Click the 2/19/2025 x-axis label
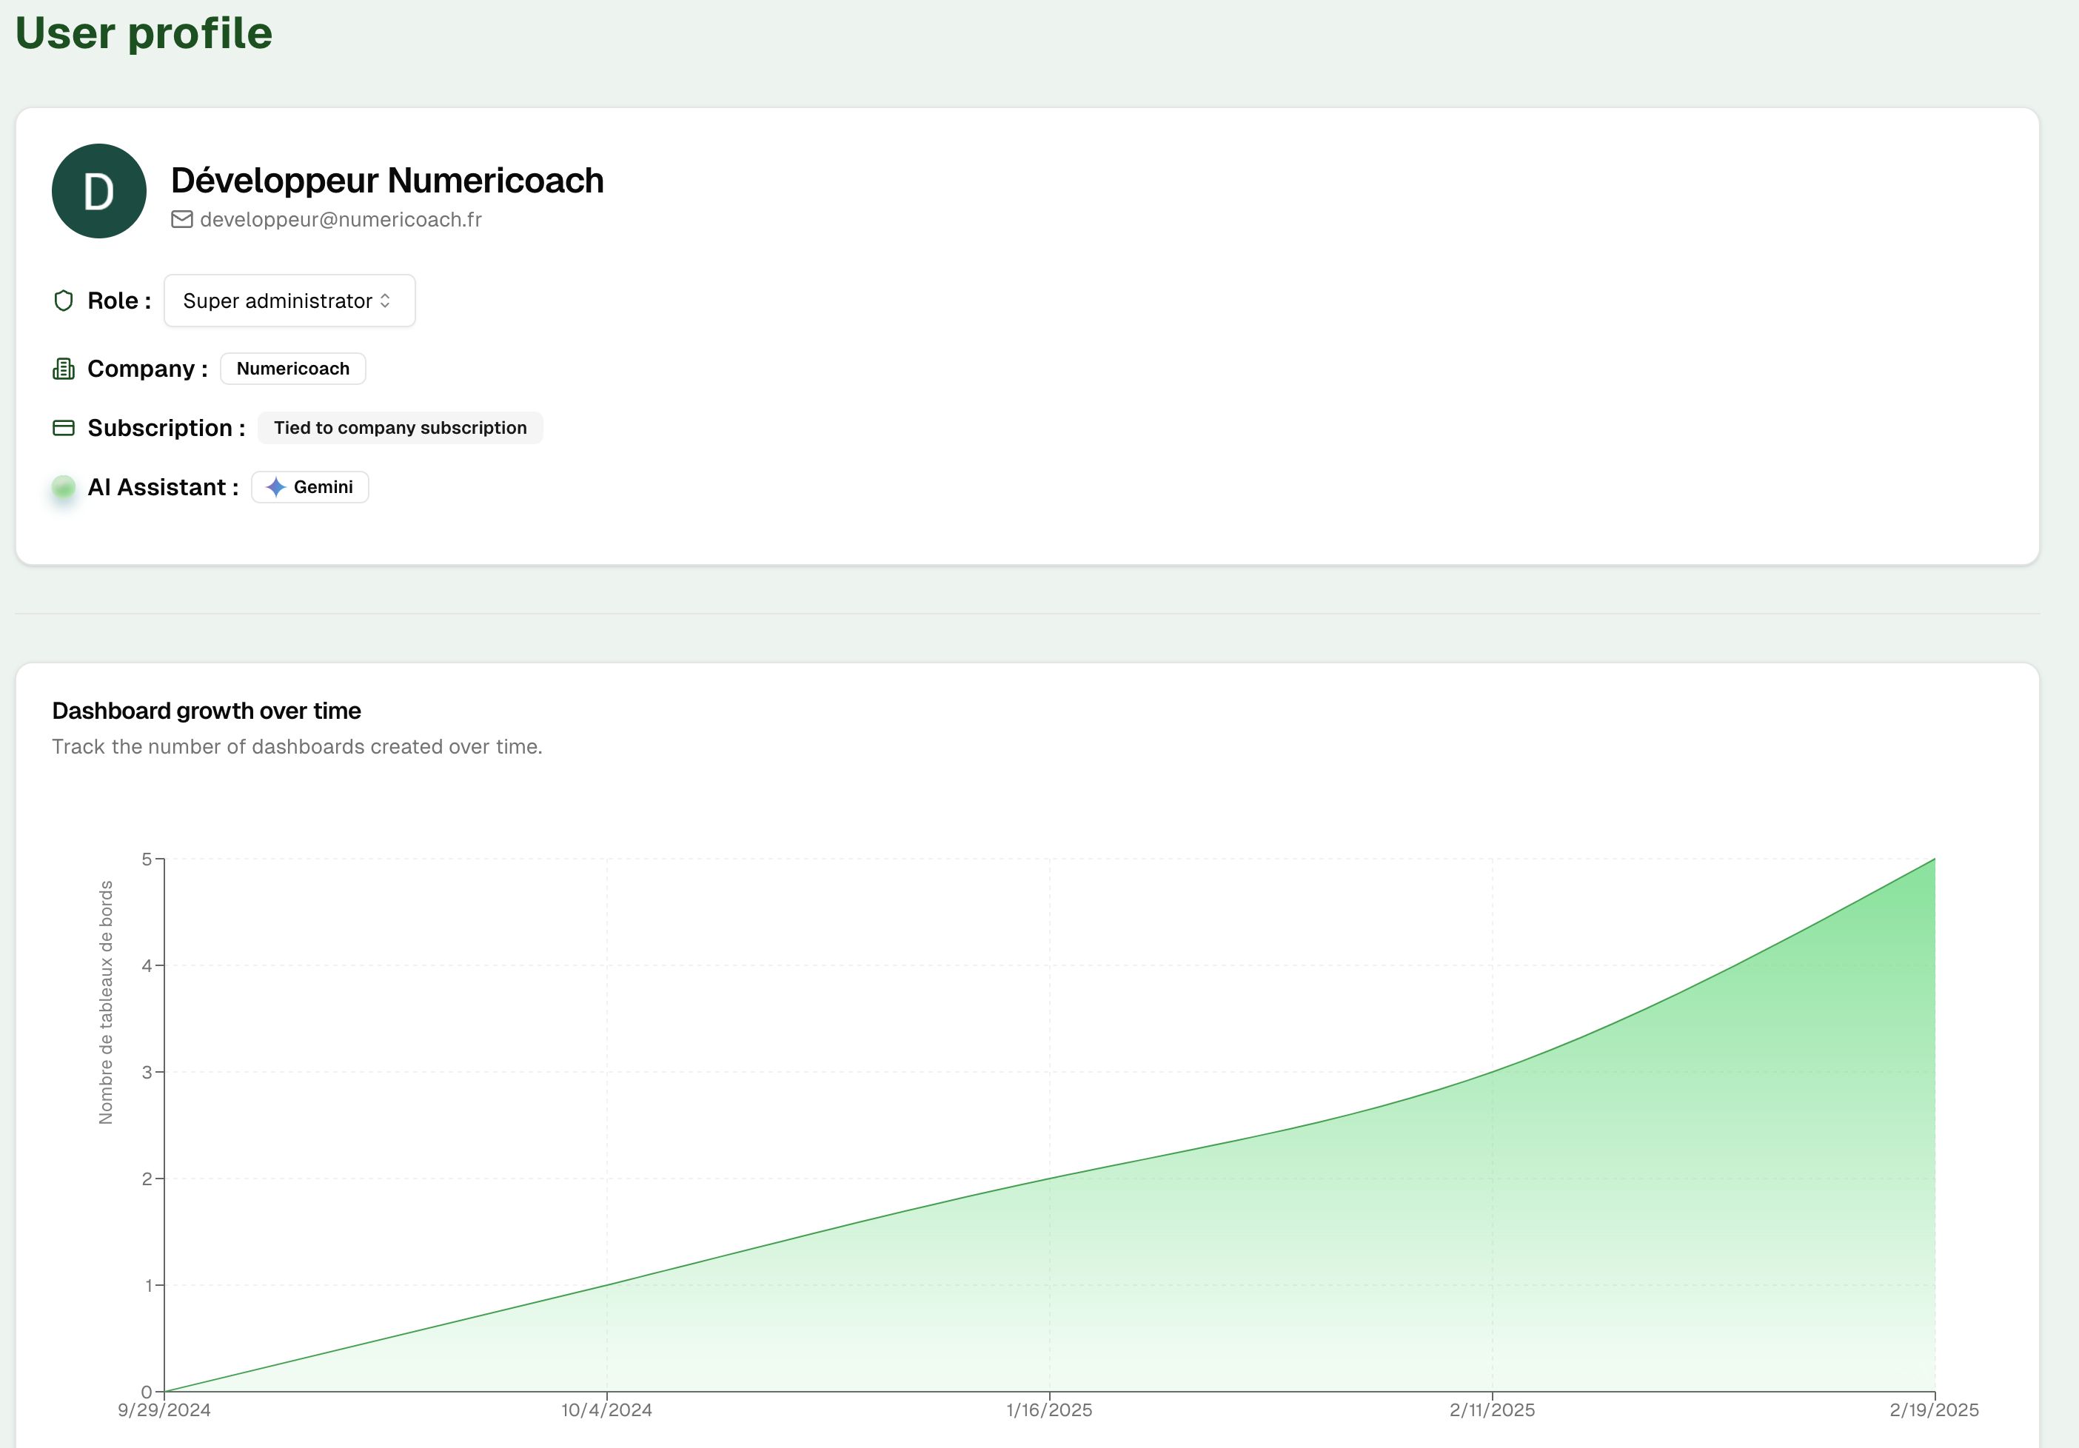 [1934, 1410]
